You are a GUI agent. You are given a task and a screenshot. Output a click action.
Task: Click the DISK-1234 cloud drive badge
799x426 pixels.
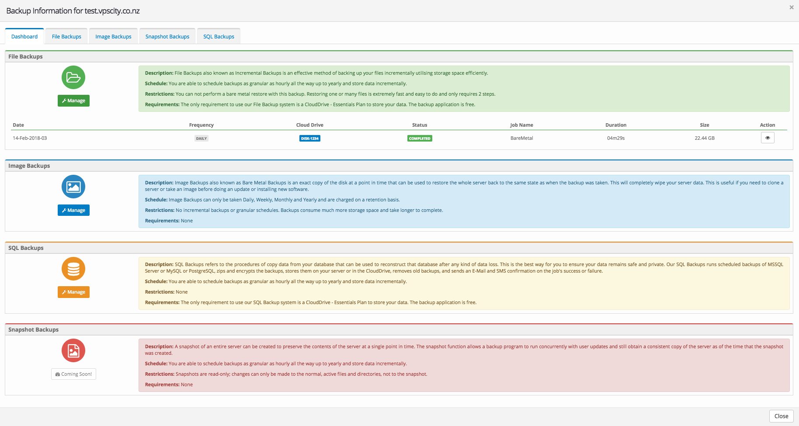(x=309, y=139)
